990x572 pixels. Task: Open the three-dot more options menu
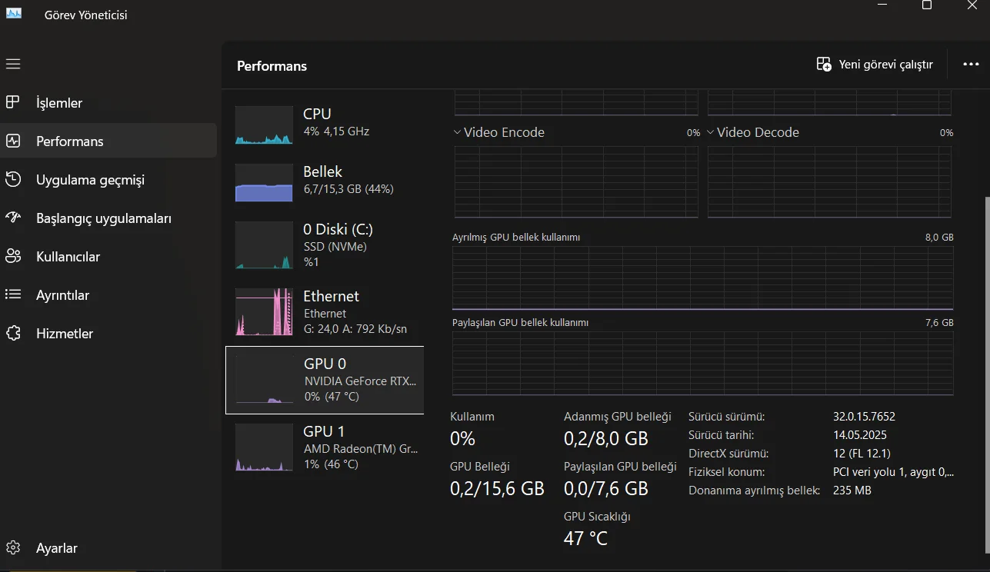(971, 65)
